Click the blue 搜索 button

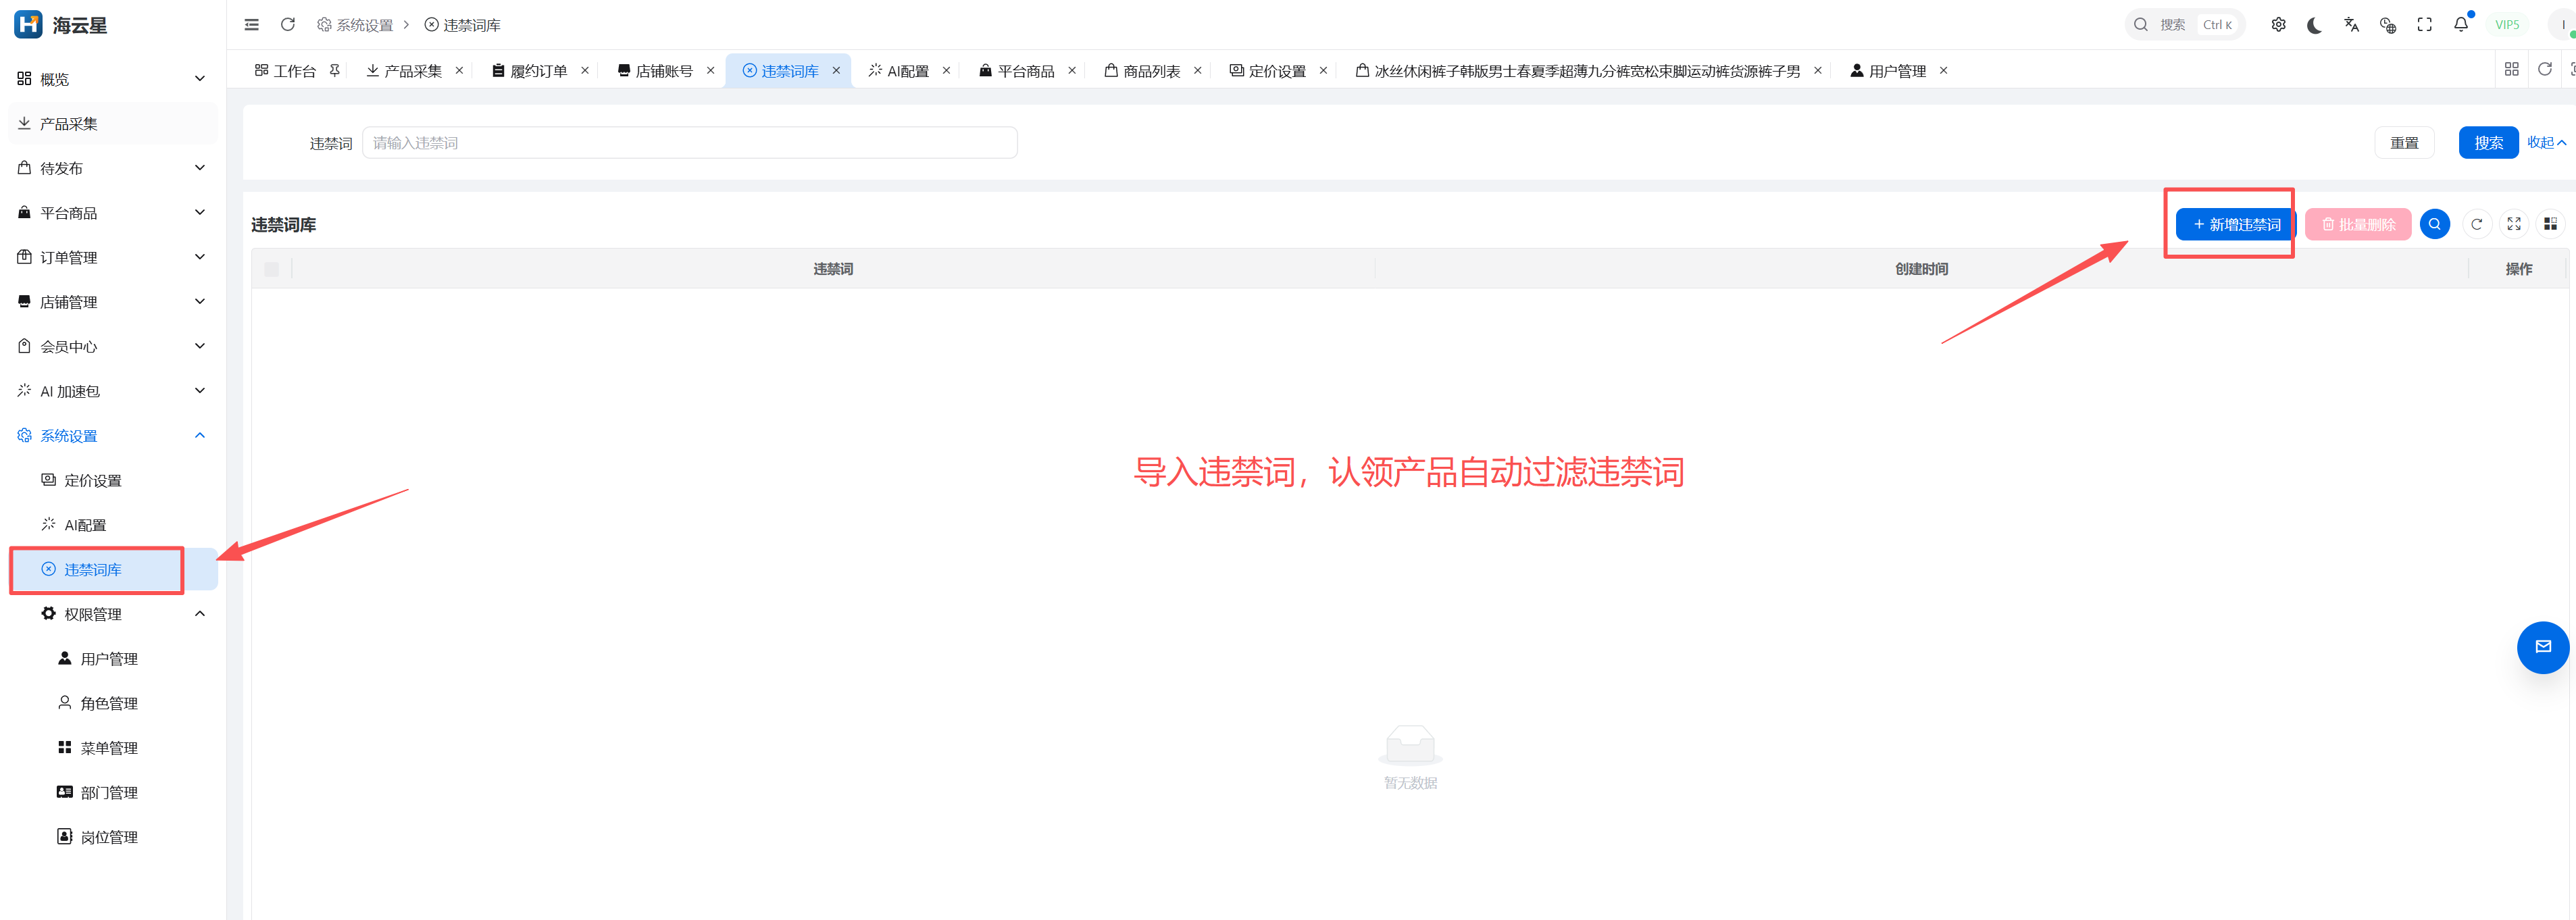[2488, 143]
